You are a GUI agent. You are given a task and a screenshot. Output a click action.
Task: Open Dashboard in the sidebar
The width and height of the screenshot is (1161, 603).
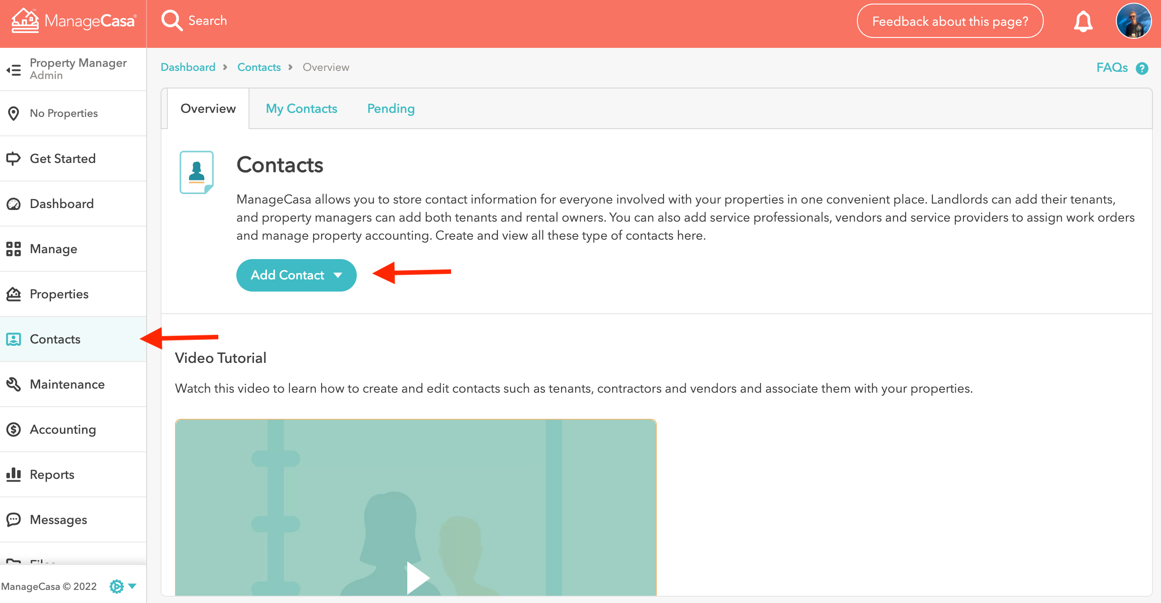point(73,204)
